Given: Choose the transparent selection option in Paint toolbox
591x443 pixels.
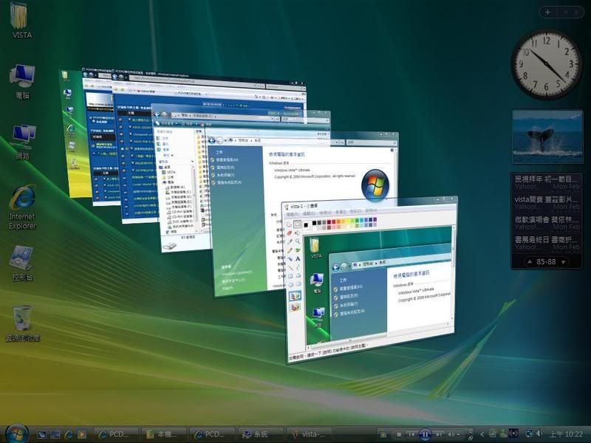Looking at the screenshot, I should [295, 306].
